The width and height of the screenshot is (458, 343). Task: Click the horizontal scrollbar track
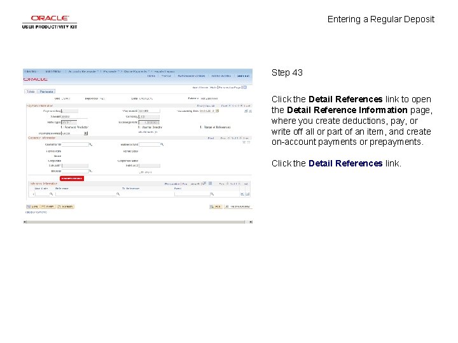[x=136, y=222]
